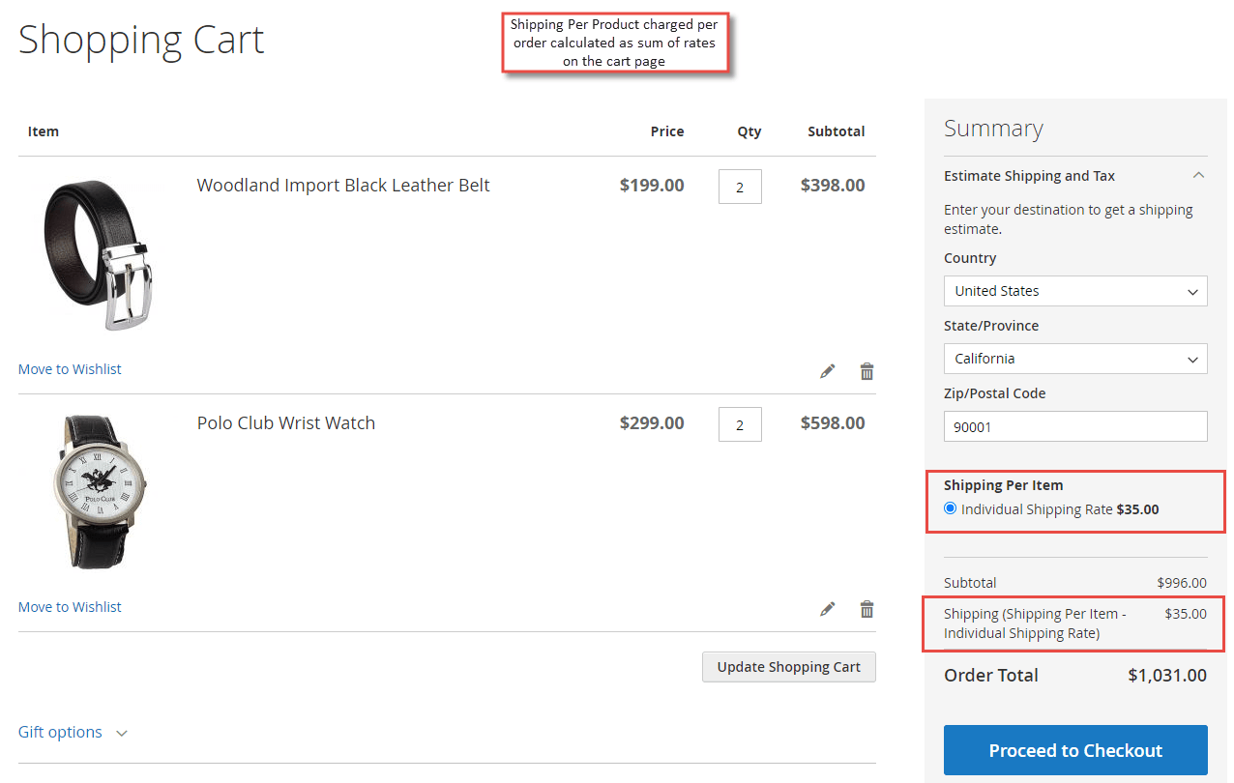Click the $398.00 belt subtotal
Image resolution: width=1234 pixels, height=783 pixels.
(x=833, y=185)
